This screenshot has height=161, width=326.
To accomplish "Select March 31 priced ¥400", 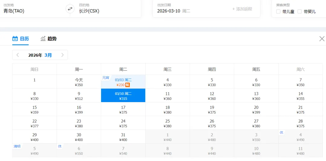I will click(123, 137).
